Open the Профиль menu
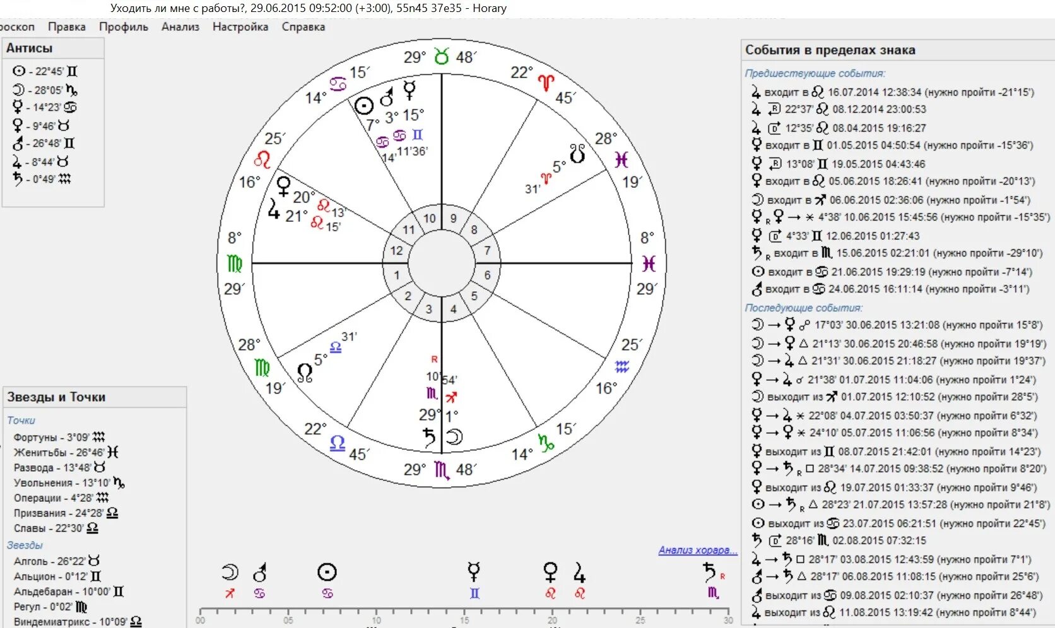Screen dimensions: 1055x628 (x=123, y=26)
